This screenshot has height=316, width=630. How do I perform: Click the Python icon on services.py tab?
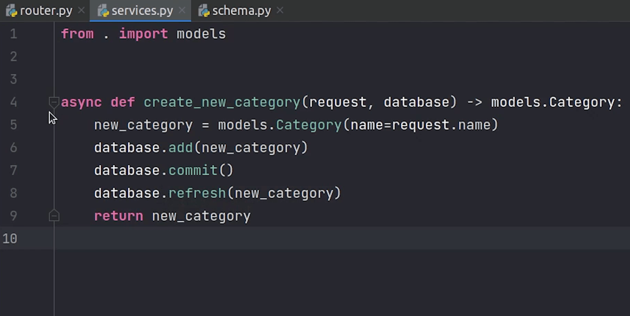coord(103,11)
